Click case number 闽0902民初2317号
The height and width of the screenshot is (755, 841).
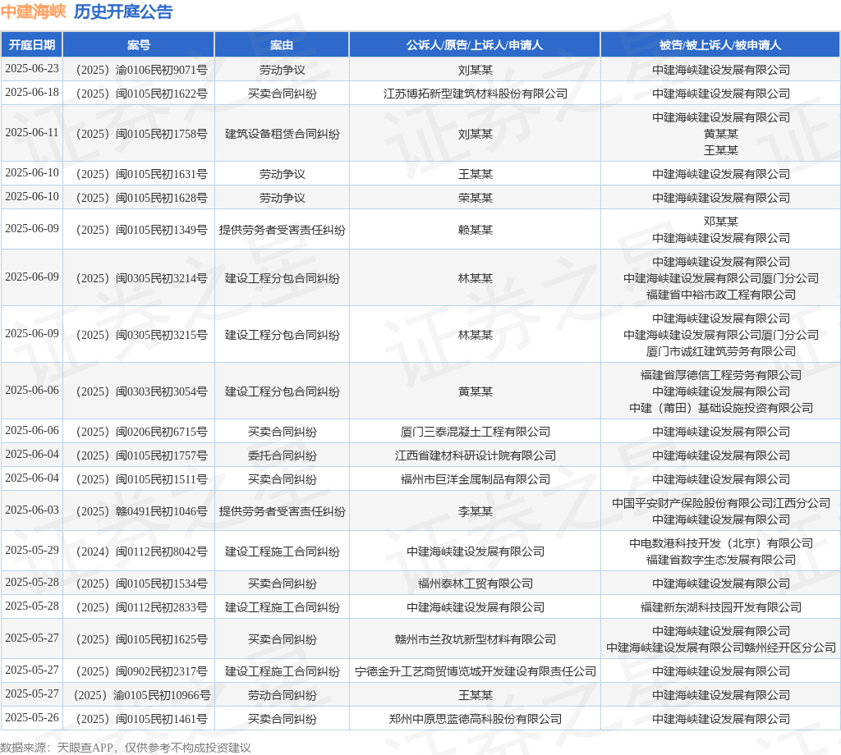141,670
